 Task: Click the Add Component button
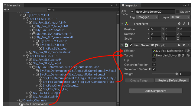click(156, 91)
